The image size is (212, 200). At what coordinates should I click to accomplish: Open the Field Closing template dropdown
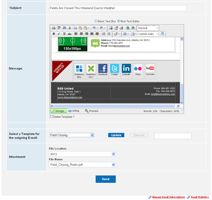(x=72, y=135)
